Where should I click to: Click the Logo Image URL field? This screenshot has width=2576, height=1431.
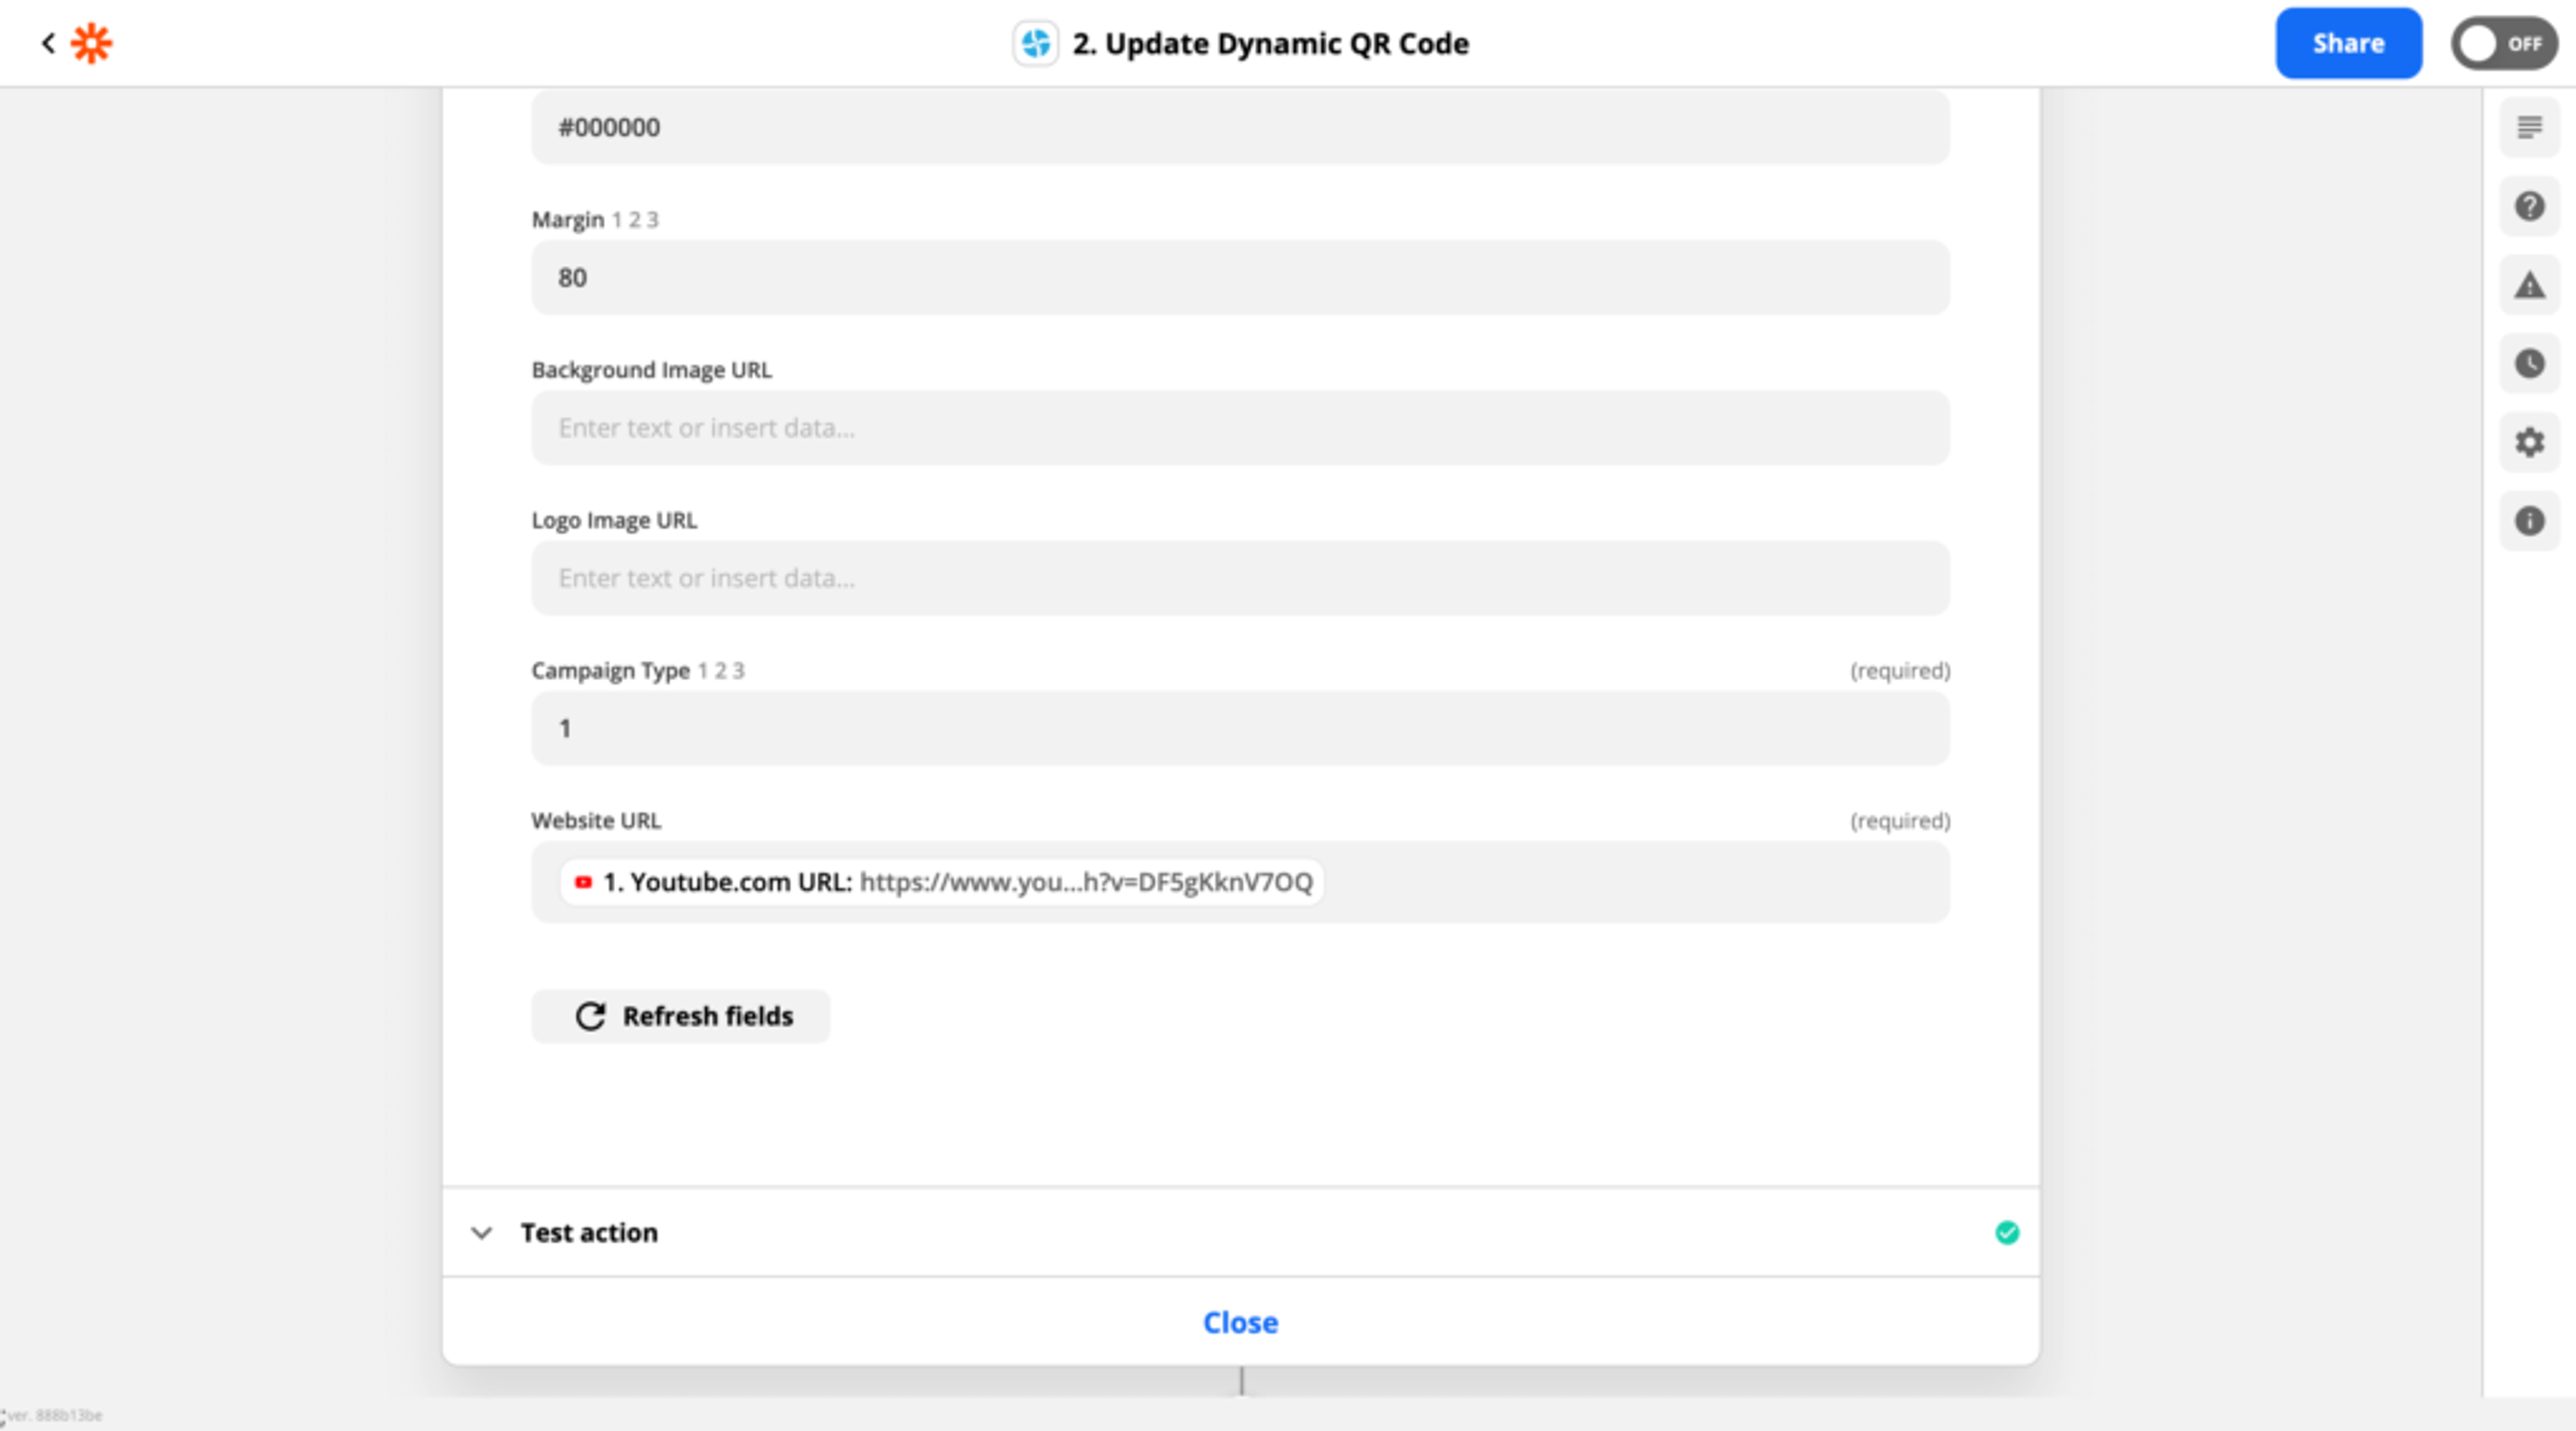[x=1240, y=577]
